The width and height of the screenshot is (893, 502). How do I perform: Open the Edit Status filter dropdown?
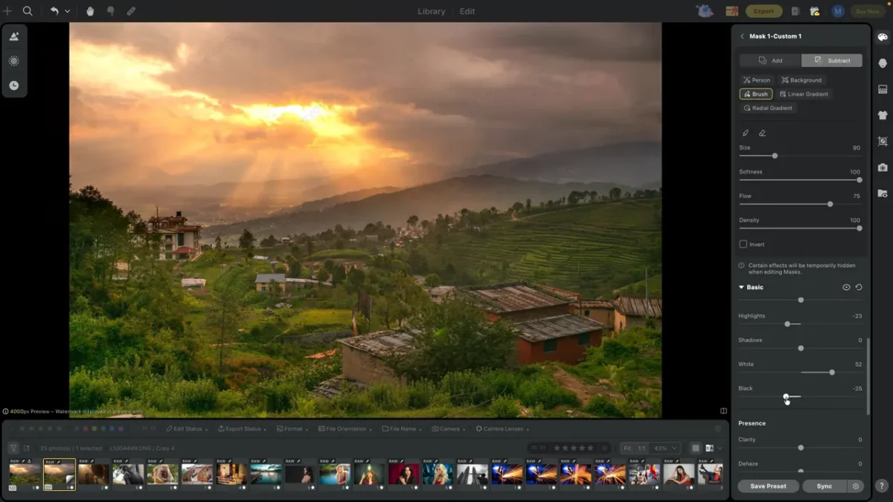click(x=186, y=429)
